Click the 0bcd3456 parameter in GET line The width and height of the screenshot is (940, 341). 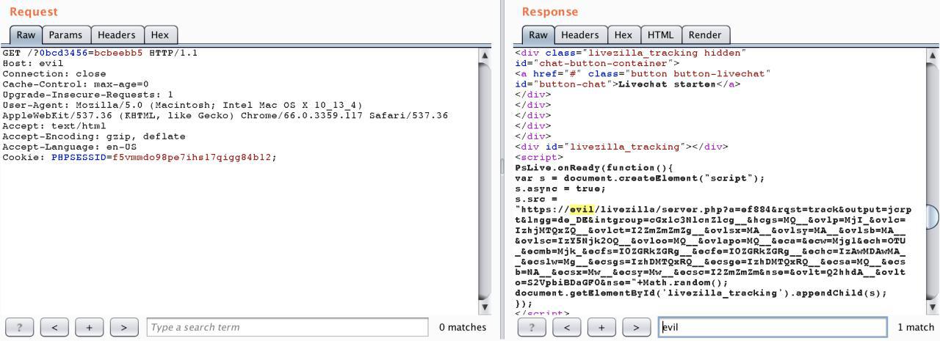(x=64, y=54)
